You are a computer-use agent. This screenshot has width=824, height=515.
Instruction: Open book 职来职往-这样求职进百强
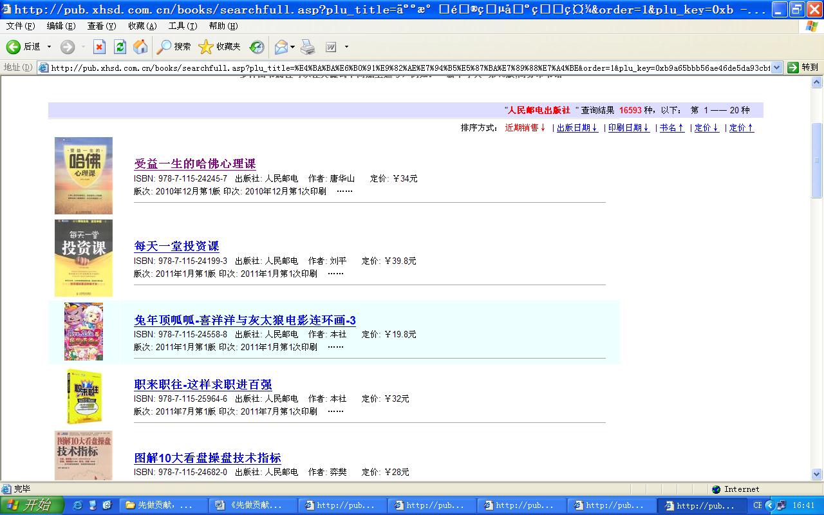pyautogui.click(x=203, y=385)
